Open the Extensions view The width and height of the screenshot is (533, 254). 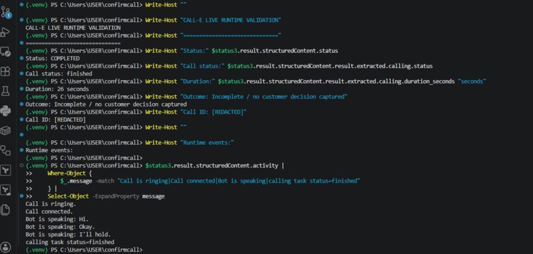coord(5,71)
